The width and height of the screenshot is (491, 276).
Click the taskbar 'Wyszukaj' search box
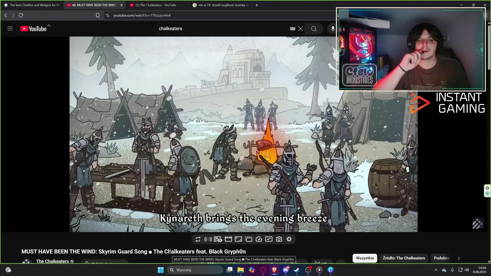coord(195,270)
